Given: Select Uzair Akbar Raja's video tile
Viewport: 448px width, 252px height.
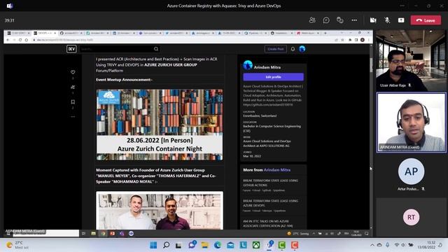Looking at the screenshot, I should pos(411,61).
